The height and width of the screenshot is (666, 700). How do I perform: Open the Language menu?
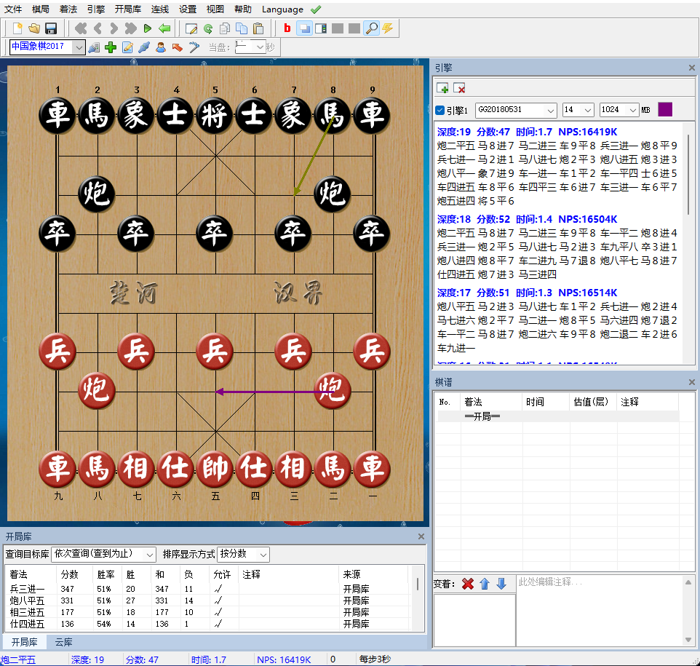coord(282,9)
